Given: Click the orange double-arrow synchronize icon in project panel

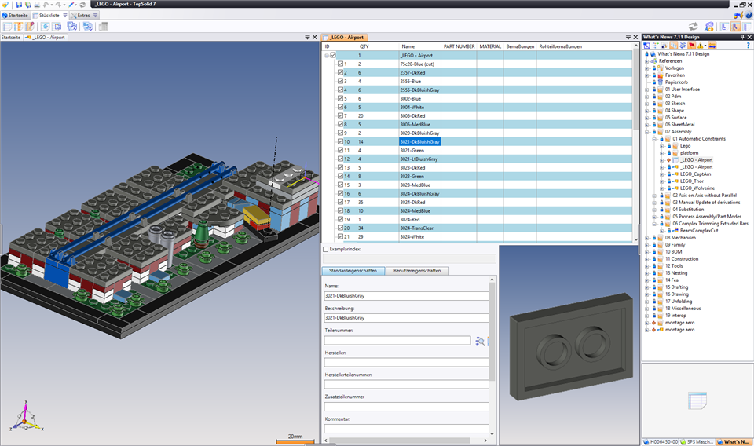Looking at the screenshot, I should click(712, 46).
